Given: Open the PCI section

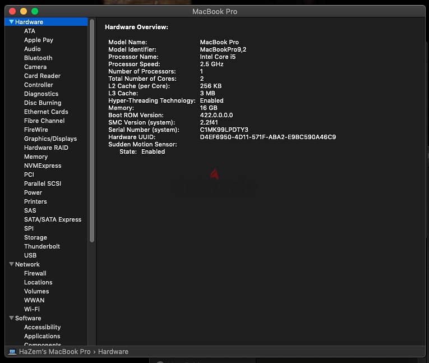Looking at the screenshot, I should pos(29,174).
